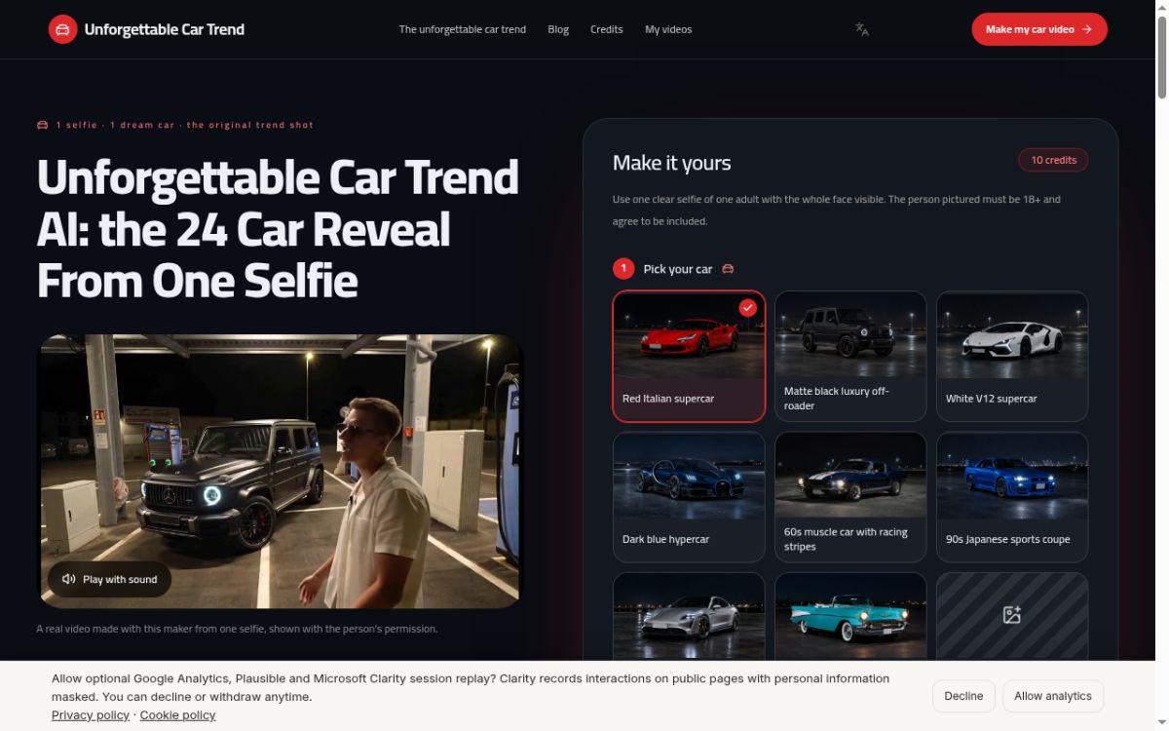Decline analytics cookies

pyautogui.click(x=963, y=696)
